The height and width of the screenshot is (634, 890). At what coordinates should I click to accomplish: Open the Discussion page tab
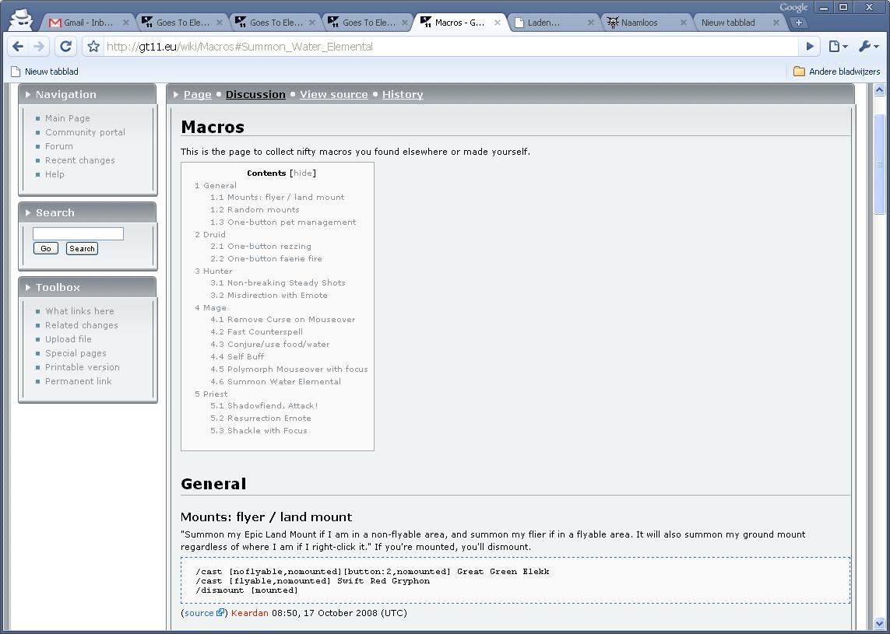coord(255,95)
